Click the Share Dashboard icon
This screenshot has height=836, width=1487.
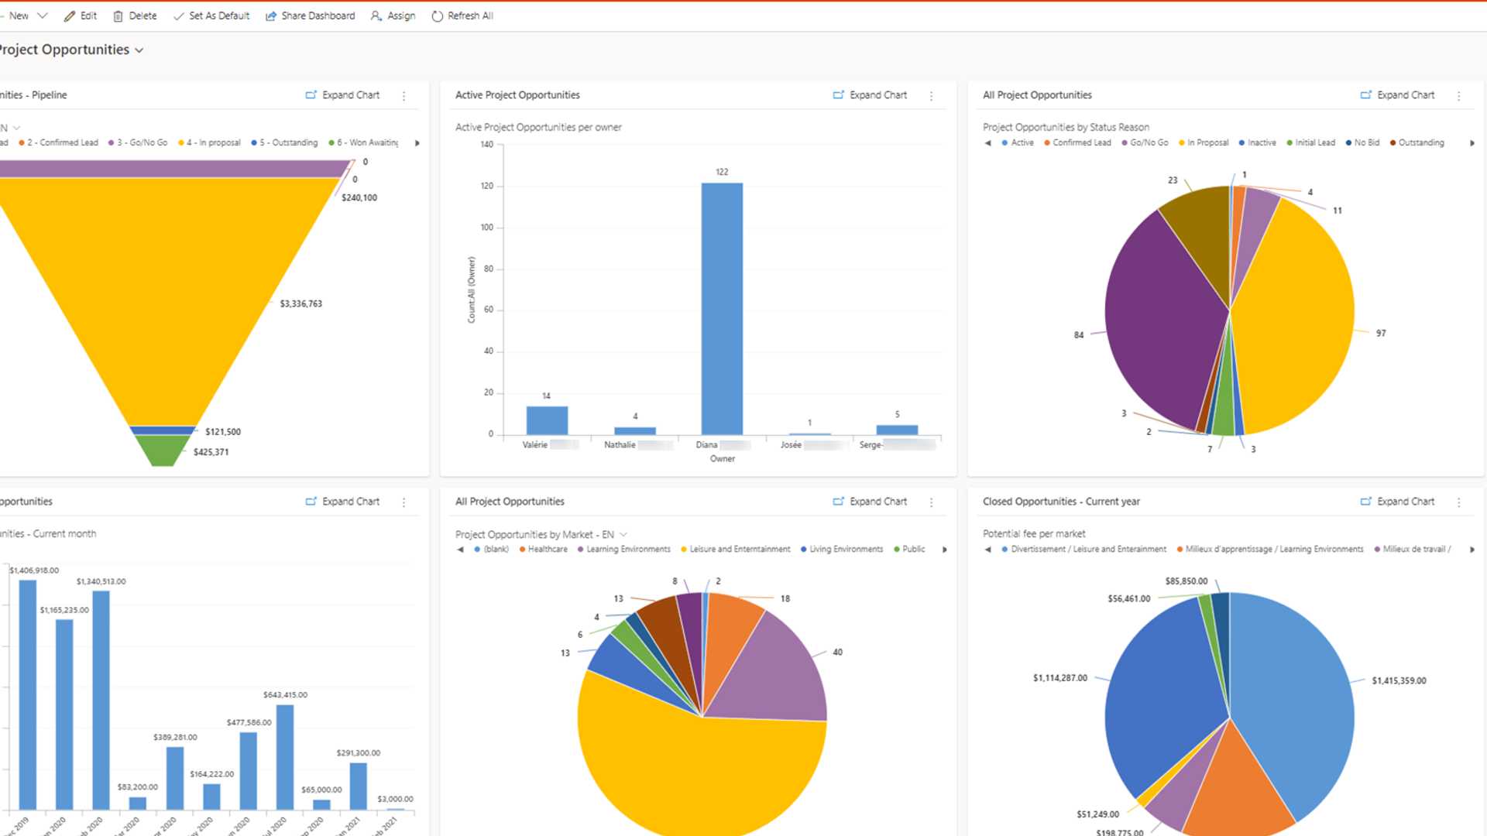point(270,15)
